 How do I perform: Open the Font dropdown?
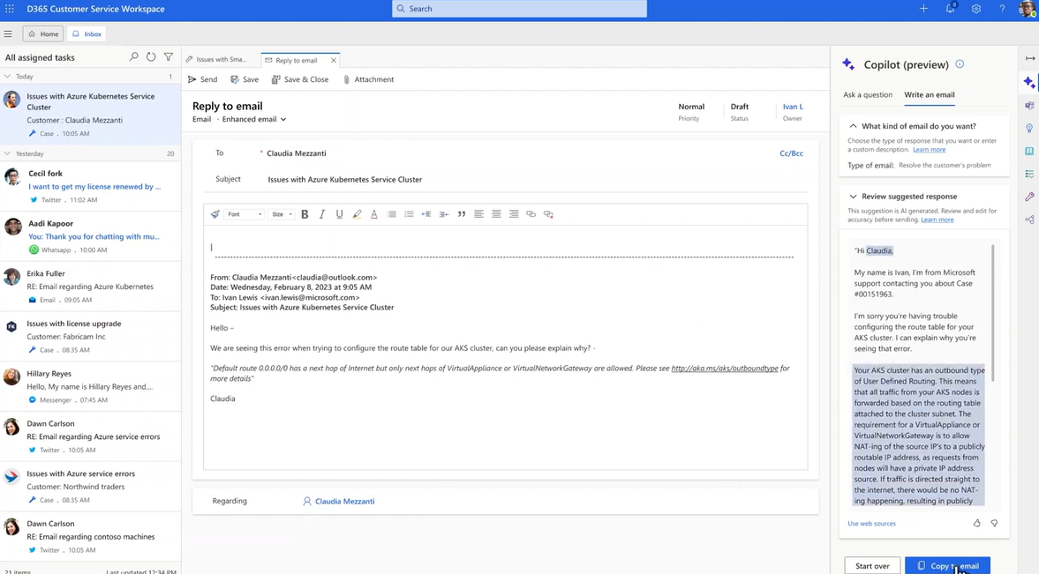coord(245,214)
